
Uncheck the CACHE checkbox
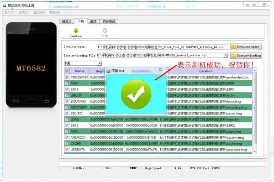tap(67, 143)
